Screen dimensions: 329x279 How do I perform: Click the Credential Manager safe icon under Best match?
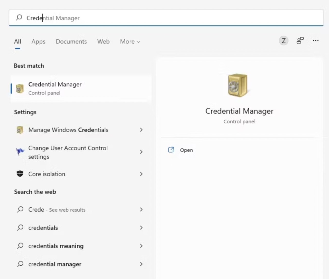[20, 88]
